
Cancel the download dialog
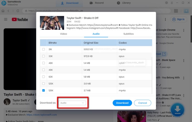click(143, 103)
